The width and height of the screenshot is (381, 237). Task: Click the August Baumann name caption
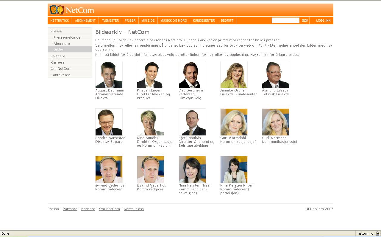coord(110,90)
